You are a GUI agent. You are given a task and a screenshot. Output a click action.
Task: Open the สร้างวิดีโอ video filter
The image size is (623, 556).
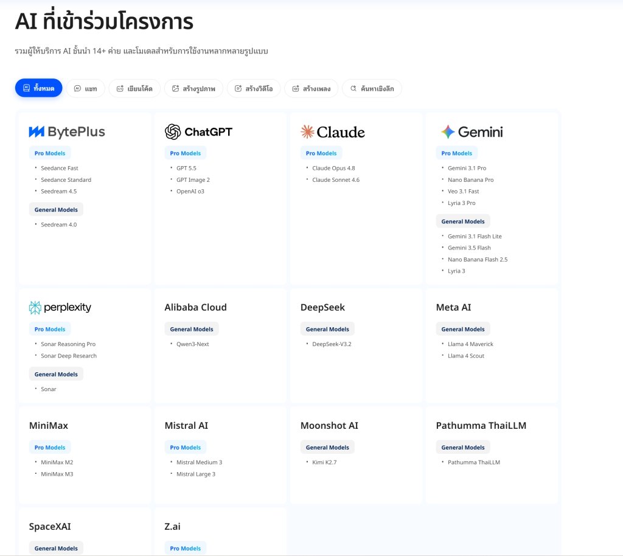click(x=254, y=88)
